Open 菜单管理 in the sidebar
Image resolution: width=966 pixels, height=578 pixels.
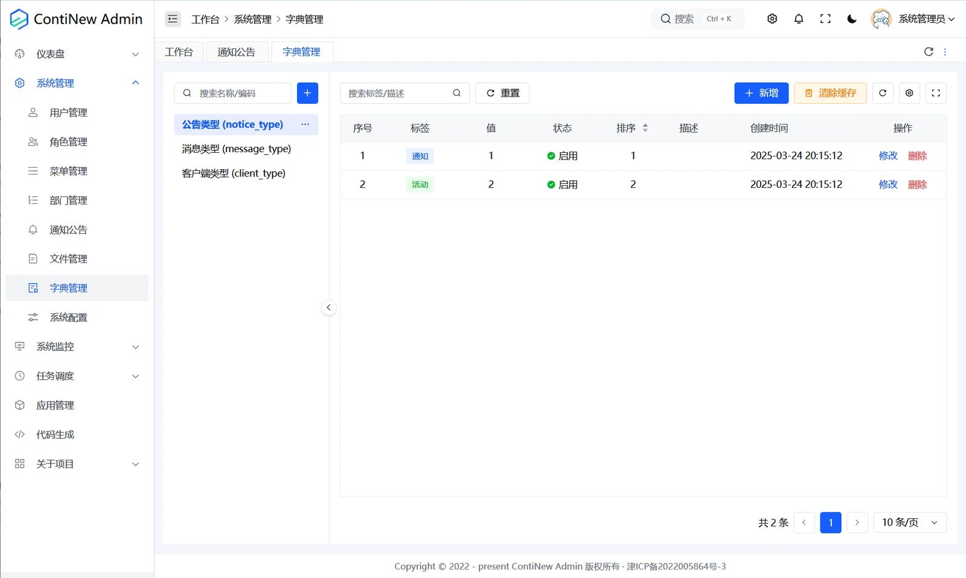pos(77,171)
